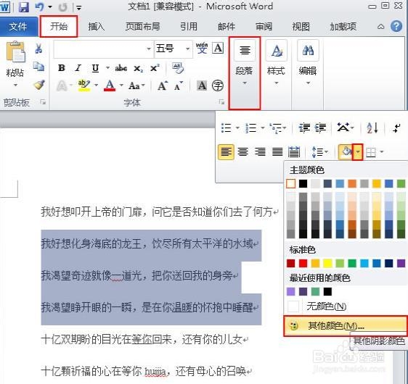Switch to the 插入 ribbon tab
The height and width of the screenshot is (384, 408).
tap(96, 27)
